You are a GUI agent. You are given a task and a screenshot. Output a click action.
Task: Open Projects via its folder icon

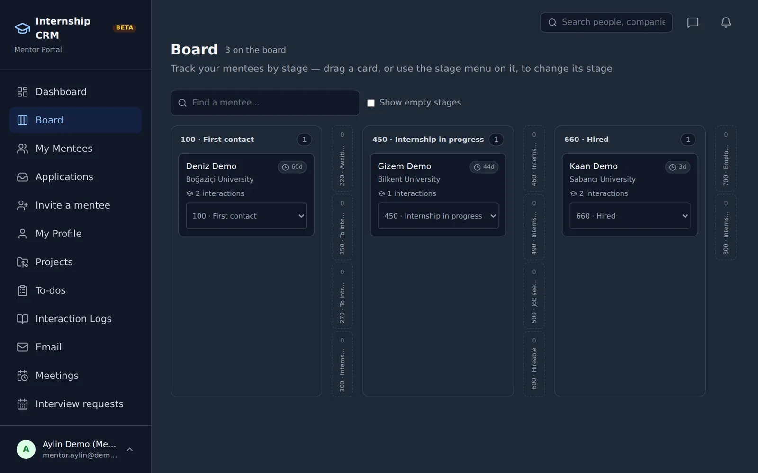22,262
